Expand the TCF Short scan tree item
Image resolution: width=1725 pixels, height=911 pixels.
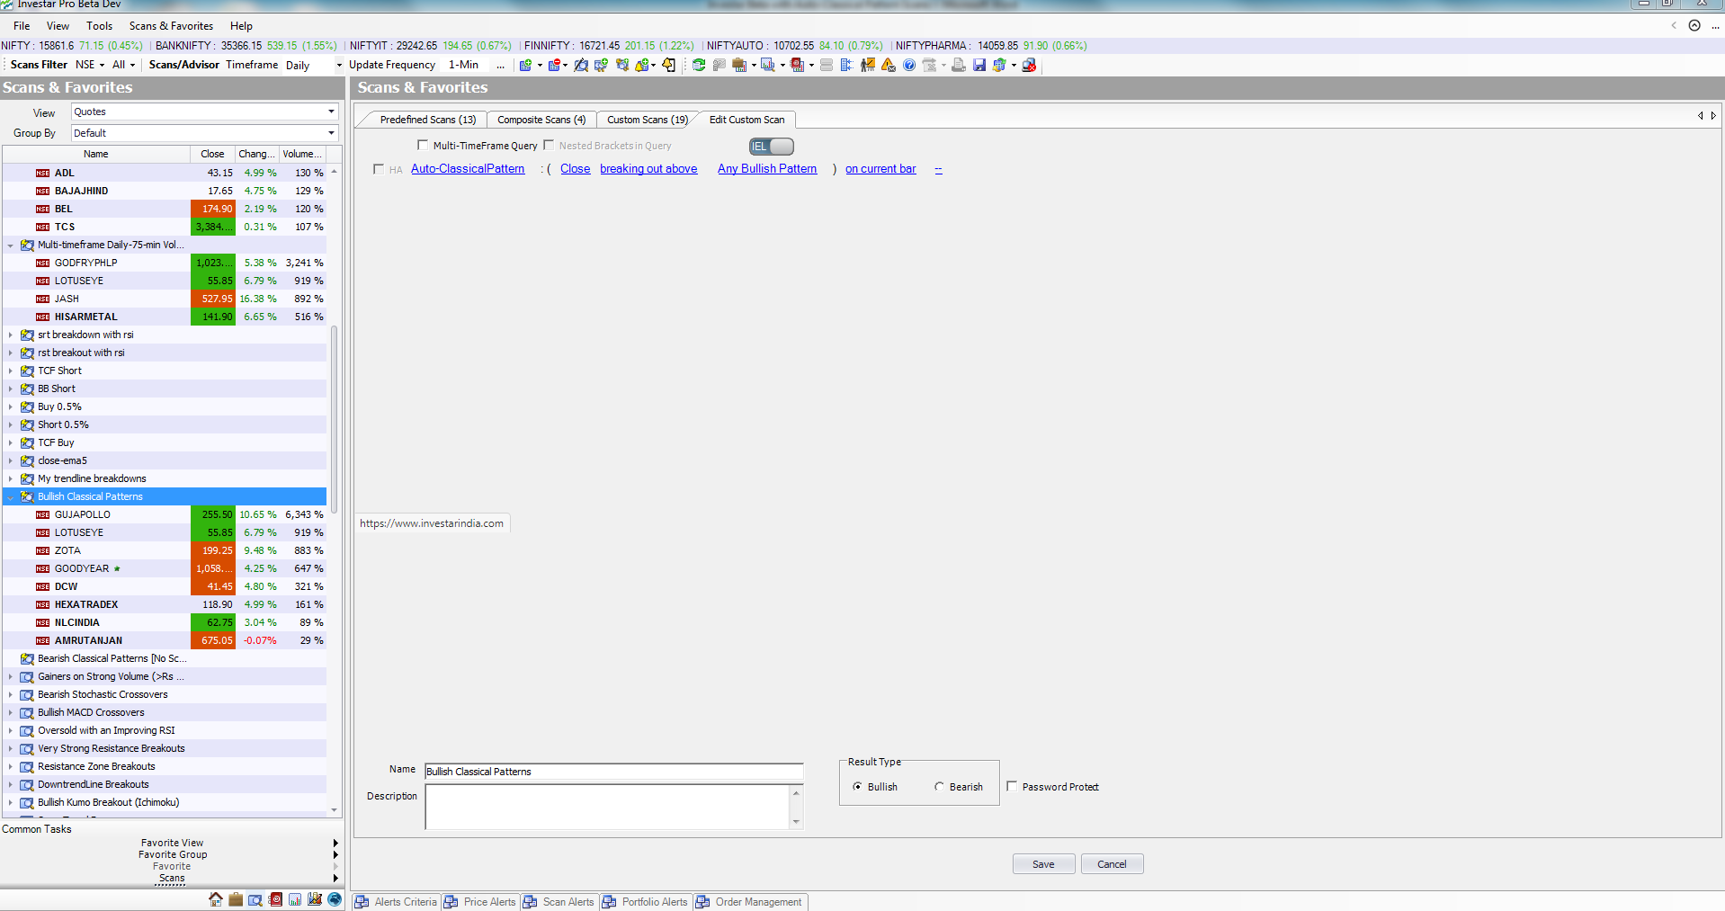(x=11, y=371)
